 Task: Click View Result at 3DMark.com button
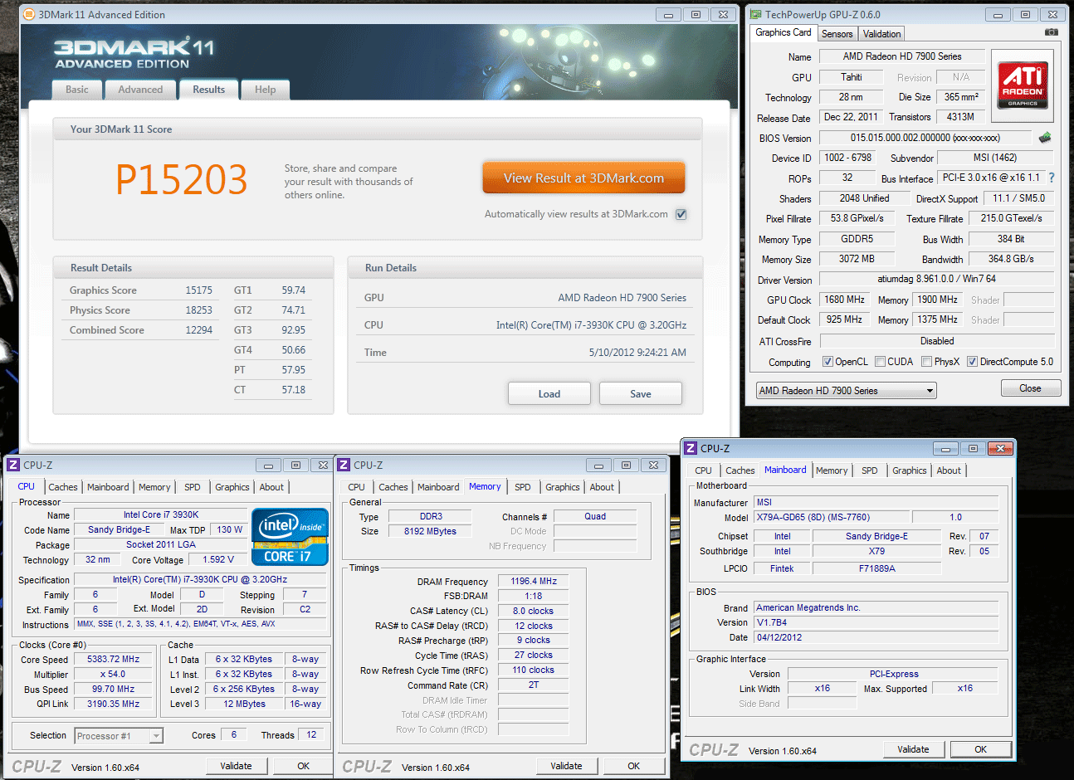pos(583,178)
